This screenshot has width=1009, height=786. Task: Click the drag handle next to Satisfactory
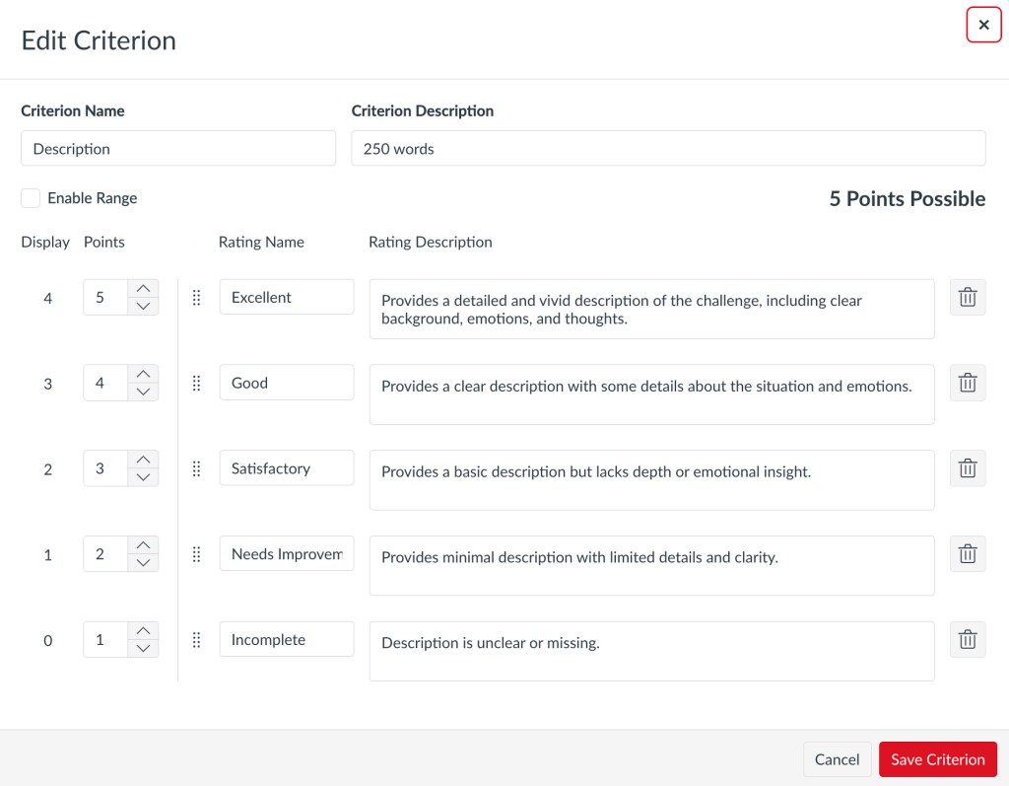[x=196, y=469]
